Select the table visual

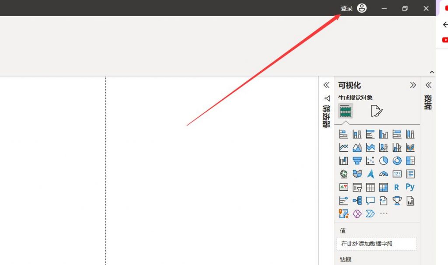pos(370,187)
